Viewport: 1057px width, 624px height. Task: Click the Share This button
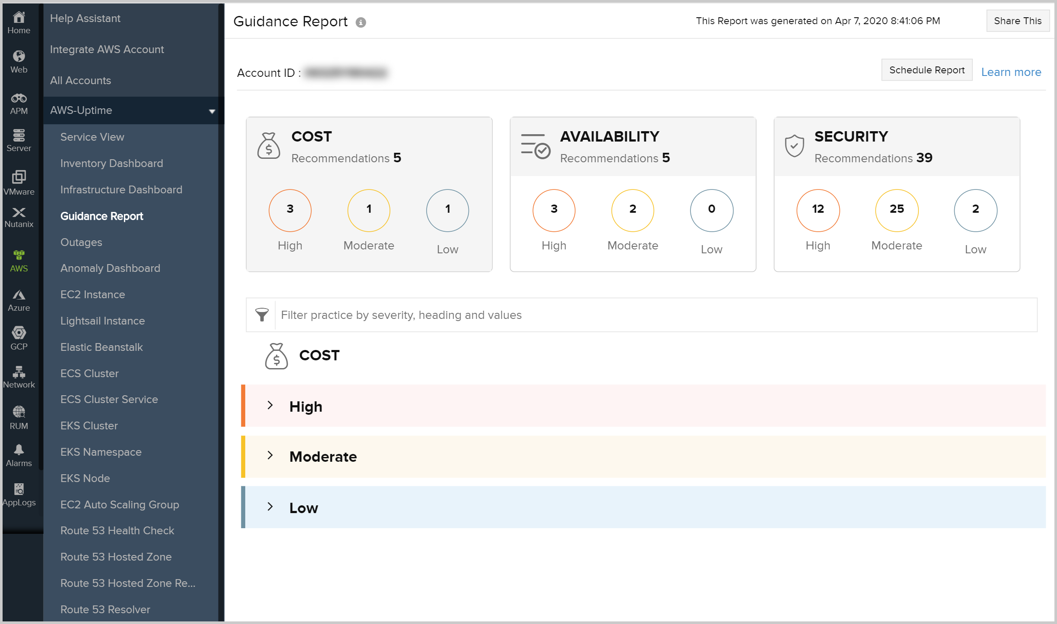click(1017, 21)
